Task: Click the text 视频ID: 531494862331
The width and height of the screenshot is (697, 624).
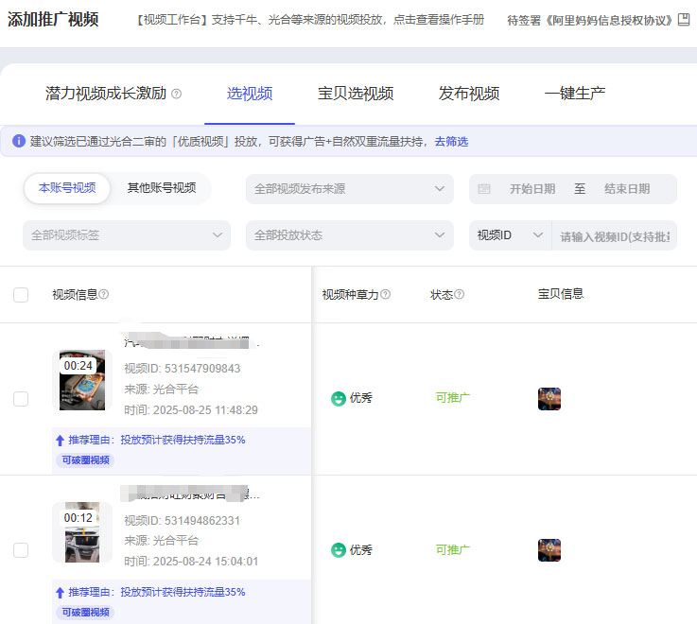Action: [183, 520]
